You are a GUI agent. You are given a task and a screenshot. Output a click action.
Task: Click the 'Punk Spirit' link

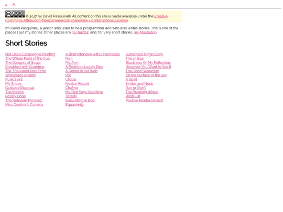(14, 80)
